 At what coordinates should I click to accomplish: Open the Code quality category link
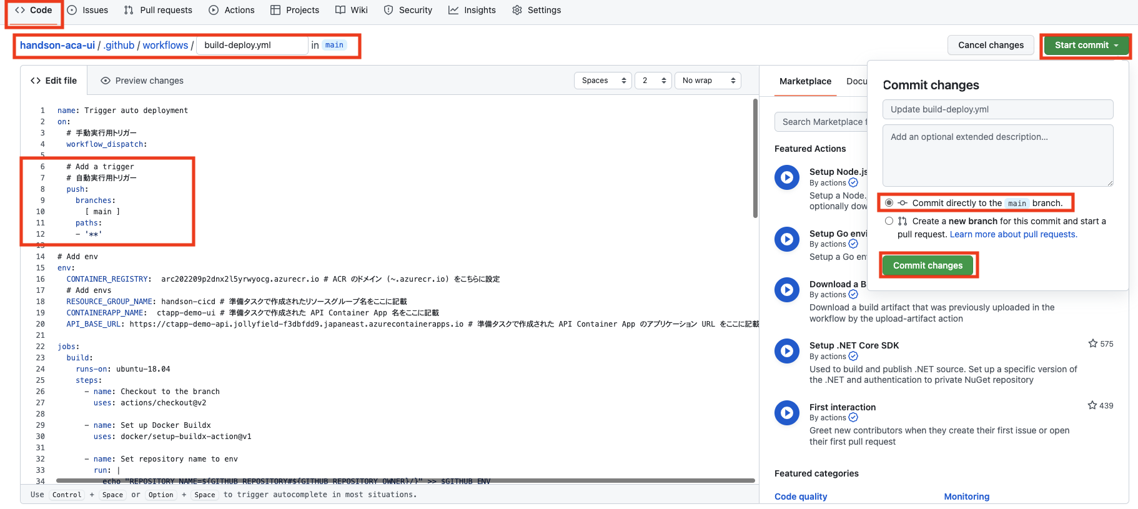tap(801, 497)
